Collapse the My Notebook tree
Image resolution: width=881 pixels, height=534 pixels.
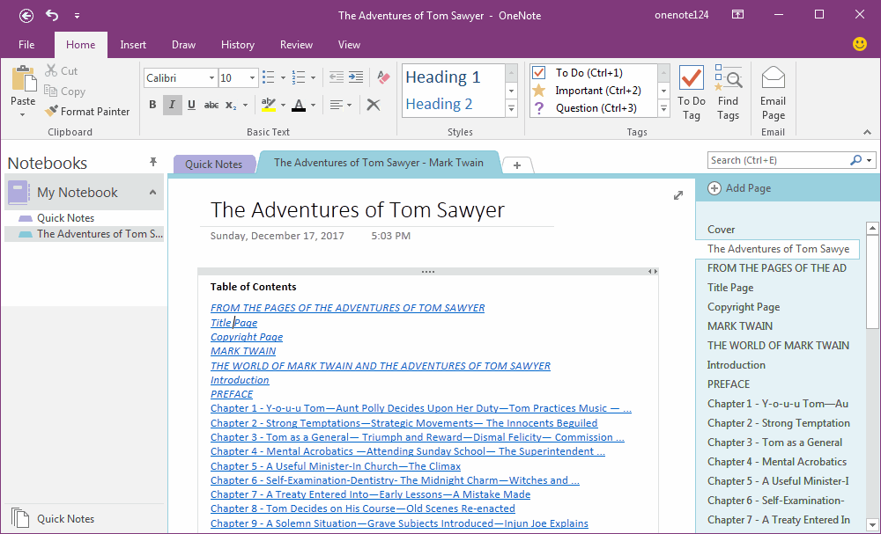pos(152,193)
